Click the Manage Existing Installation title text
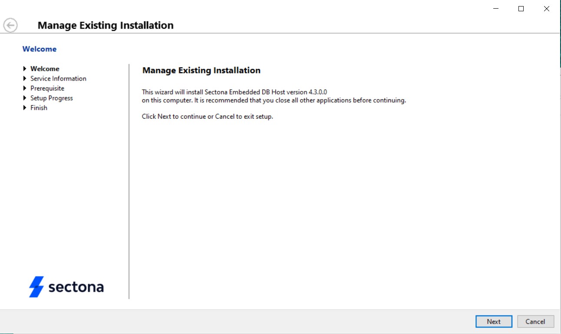This screenshot has width=561, height=334. (106, 25)
